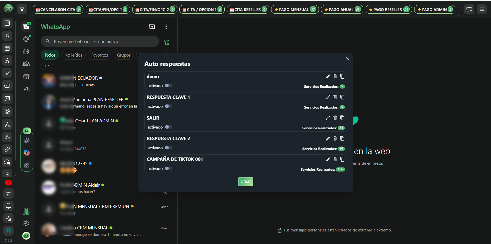
Task: Turn on the CAMPAÑA DE TIKTOK 001 toggle
Action: point(168,168)
